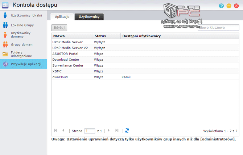Switch to the Aplikacje tab
The width and height of the screenshot is (243, 155).
(62, 17)
